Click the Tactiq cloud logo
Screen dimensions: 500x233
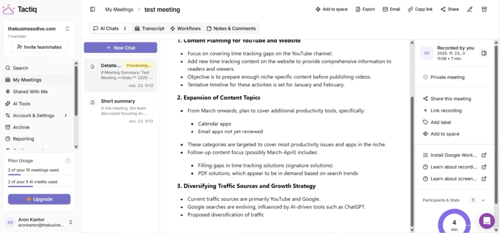8,10
